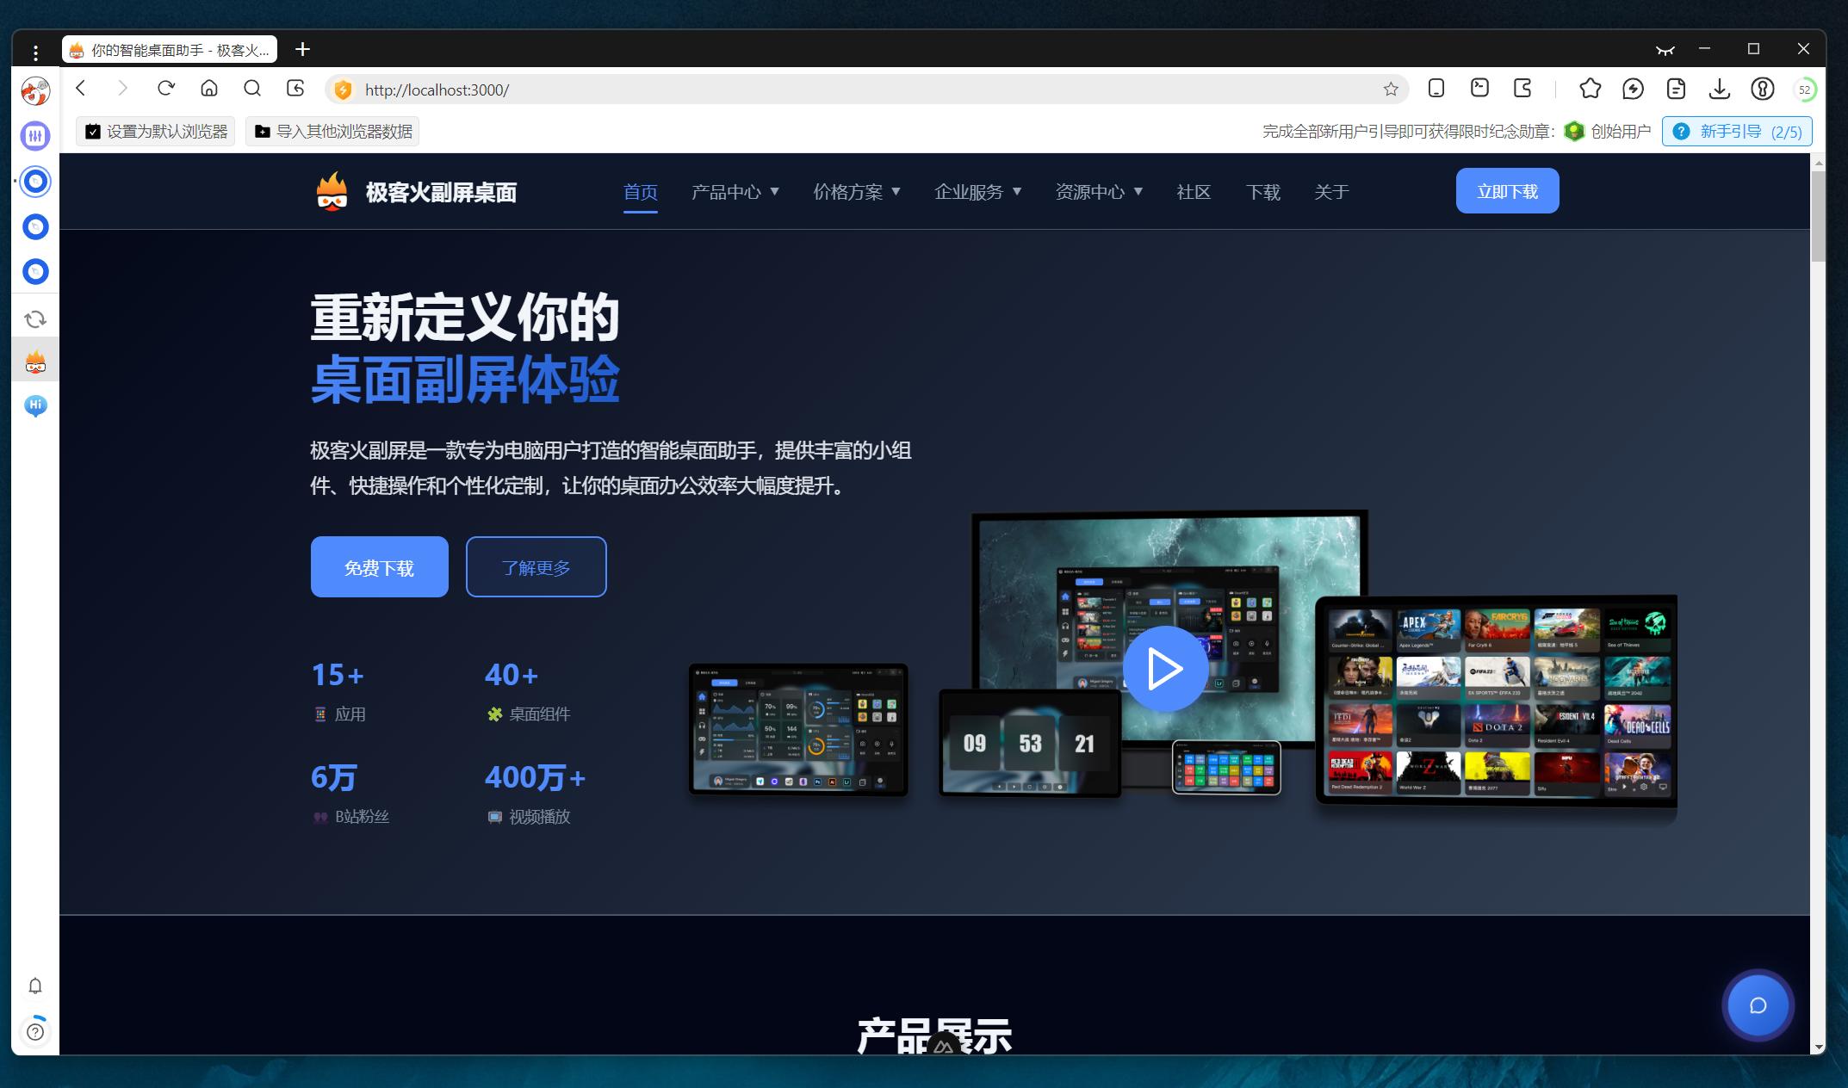The width and height of the screenshot is (1848, 1088).
Task: Click the purple sliders icon in the sidebar
Action: tap(34, 135)
